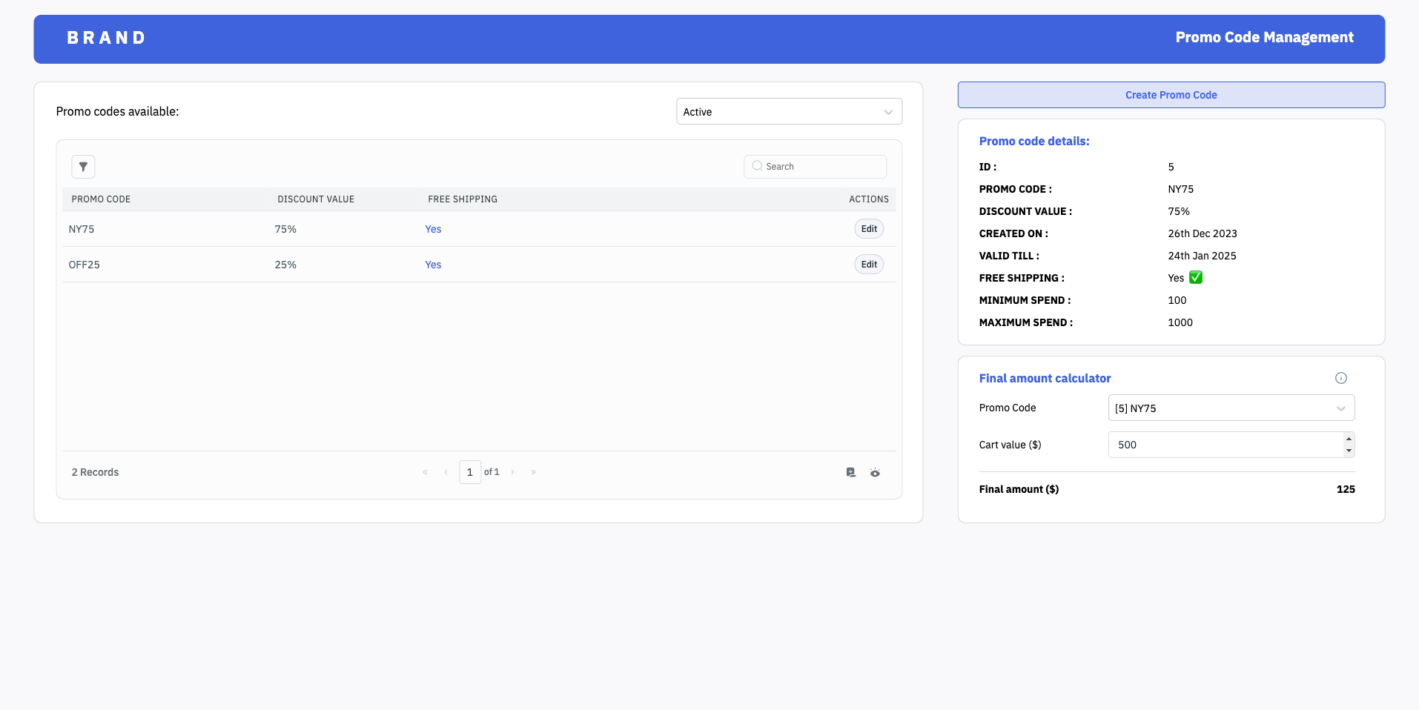This screenshot has width=1419, height=710.
Task: Focus the Cart value input field
Action: pos(1225,445)
